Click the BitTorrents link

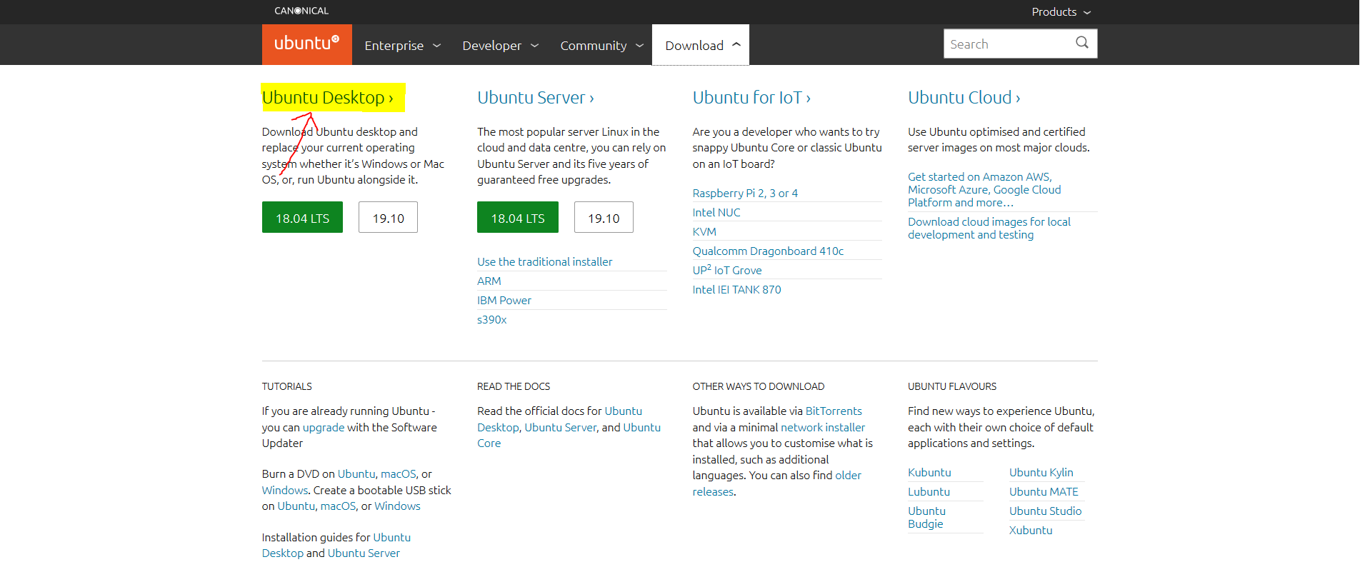pos(834,411)
